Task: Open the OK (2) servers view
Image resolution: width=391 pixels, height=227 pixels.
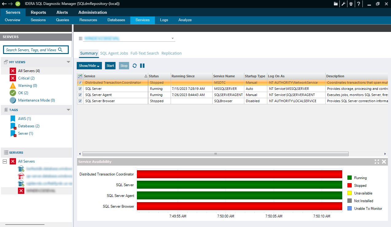Action: click(x=23, y=93)
